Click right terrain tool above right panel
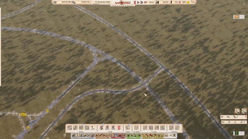 coord(244,111)
